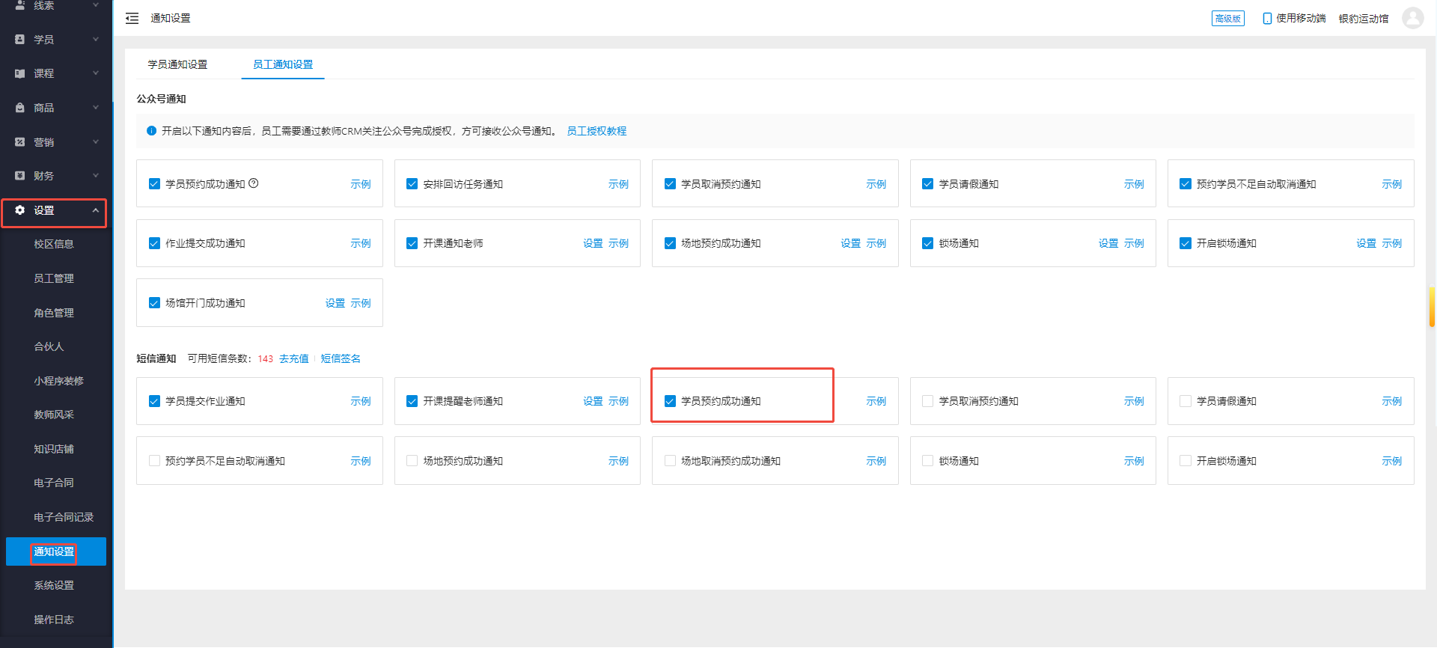The height and width of the screenshot is (648, 1437).
Task: Open 小程序装修 in sidebar
Action: (58, 381)
